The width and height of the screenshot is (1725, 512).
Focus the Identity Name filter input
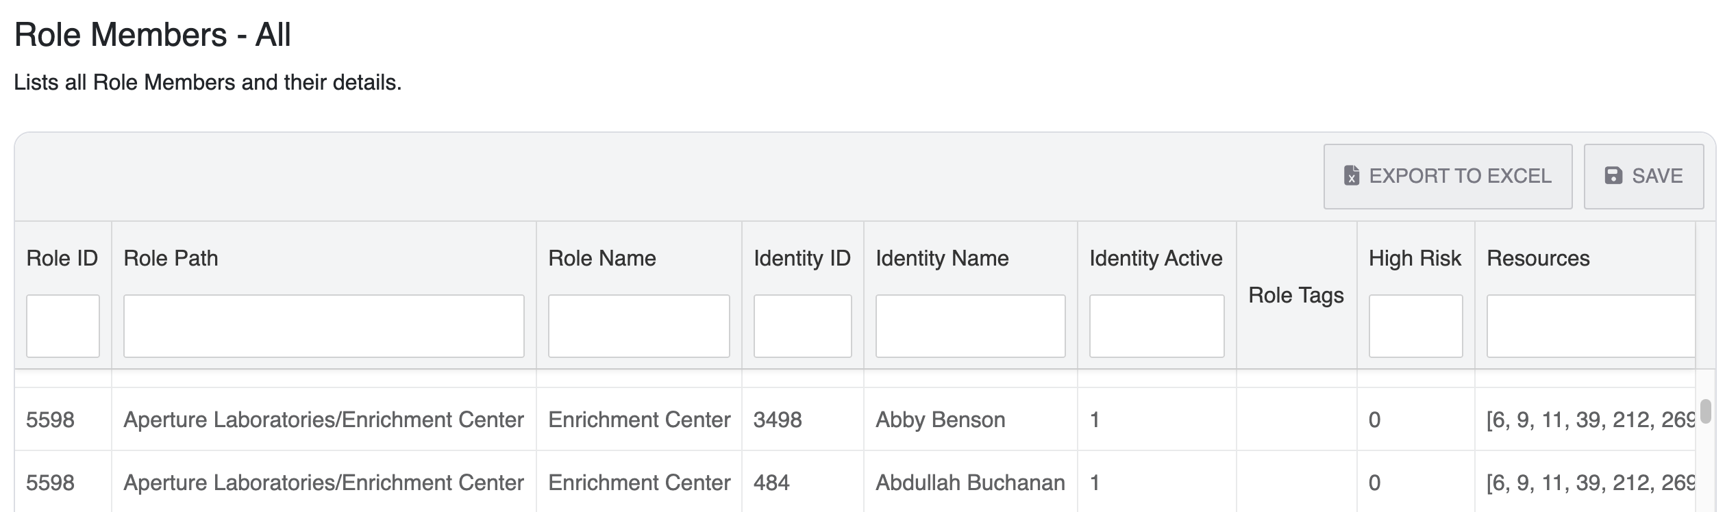click(970, 326)
